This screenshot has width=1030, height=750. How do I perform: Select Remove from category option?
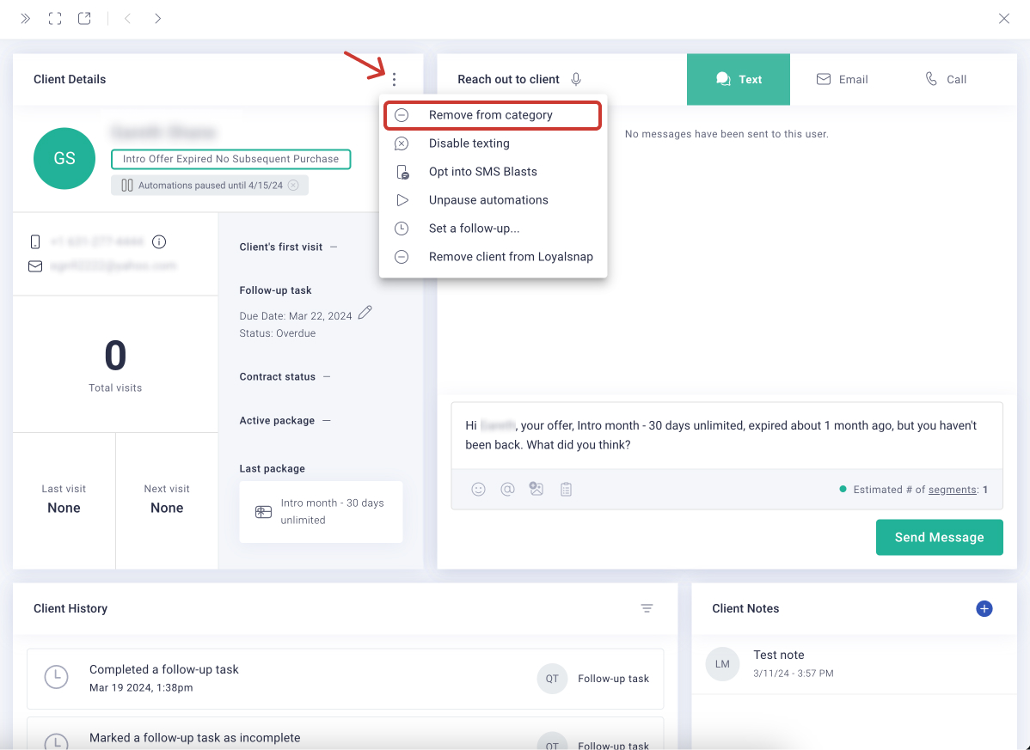[493, 115]
